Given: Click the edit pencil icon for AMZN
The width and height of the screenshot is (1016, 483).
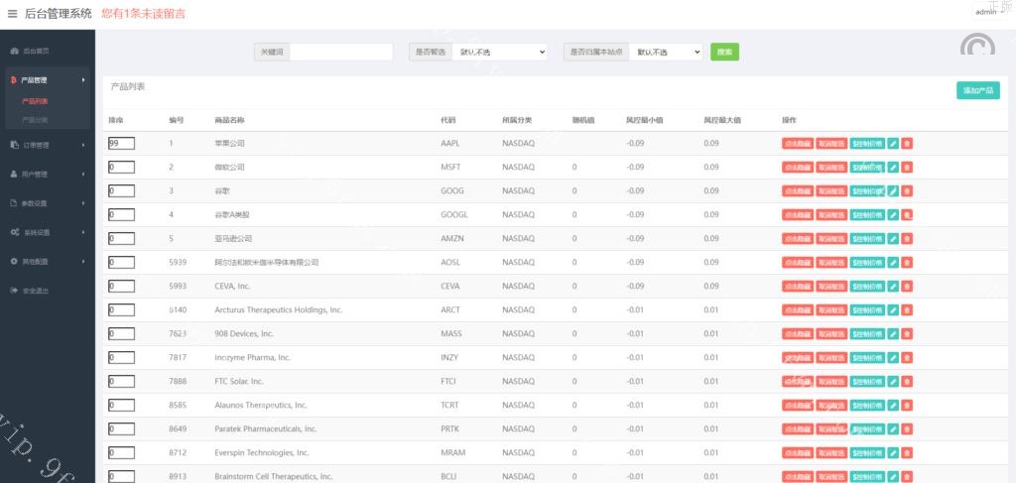Looking at the screenshot, I should tap(893, 238).
